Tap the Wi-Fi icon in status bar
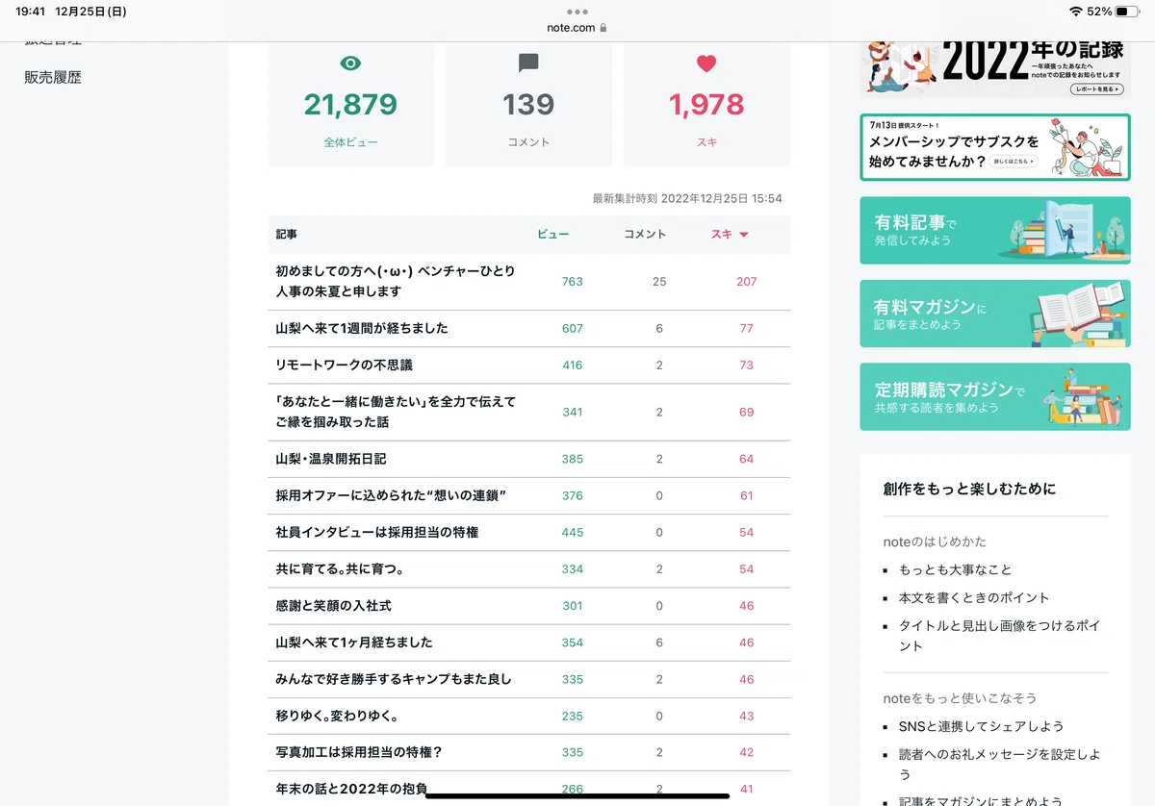1155x806 pixels. click(x=1075, y=12)
